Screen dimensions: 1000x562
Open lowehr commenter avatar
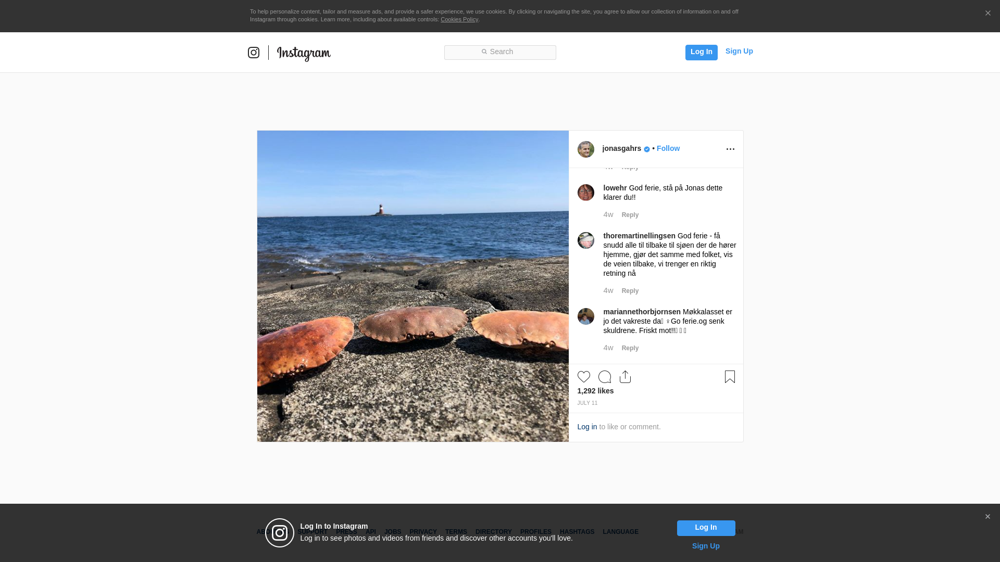[586, 193]
